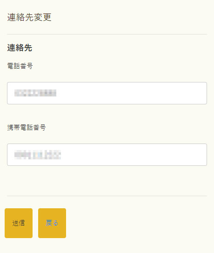The width and height of the screenshot is (214, 253).
Task: Click the 戻る back button
Action: (x=52, y=223)
